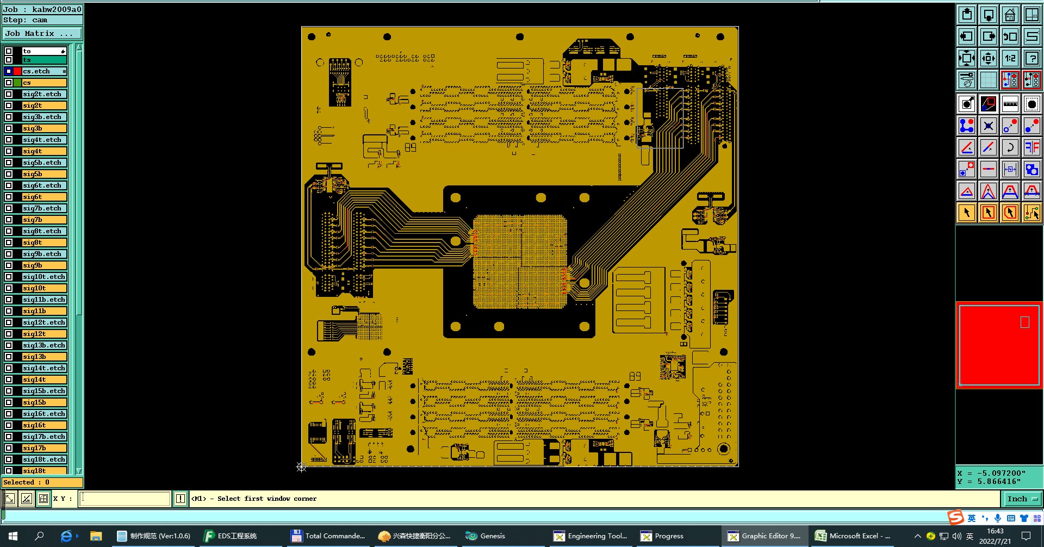This screenshot has width=1044, height=547.
Task: Open Total Commander from taskbar
Action: [328, 536]
